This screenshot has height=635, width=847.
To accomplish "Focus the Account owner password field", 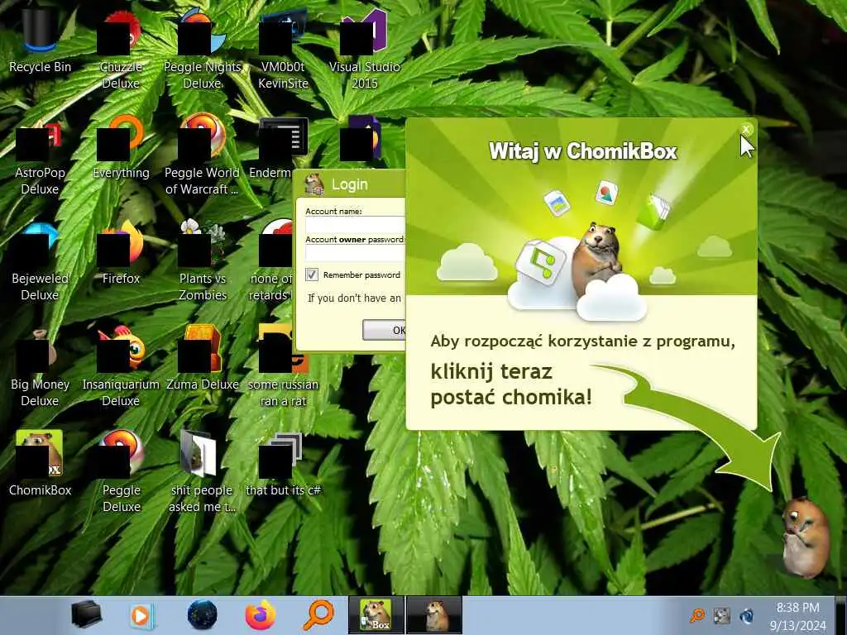I will pos(355,253).
